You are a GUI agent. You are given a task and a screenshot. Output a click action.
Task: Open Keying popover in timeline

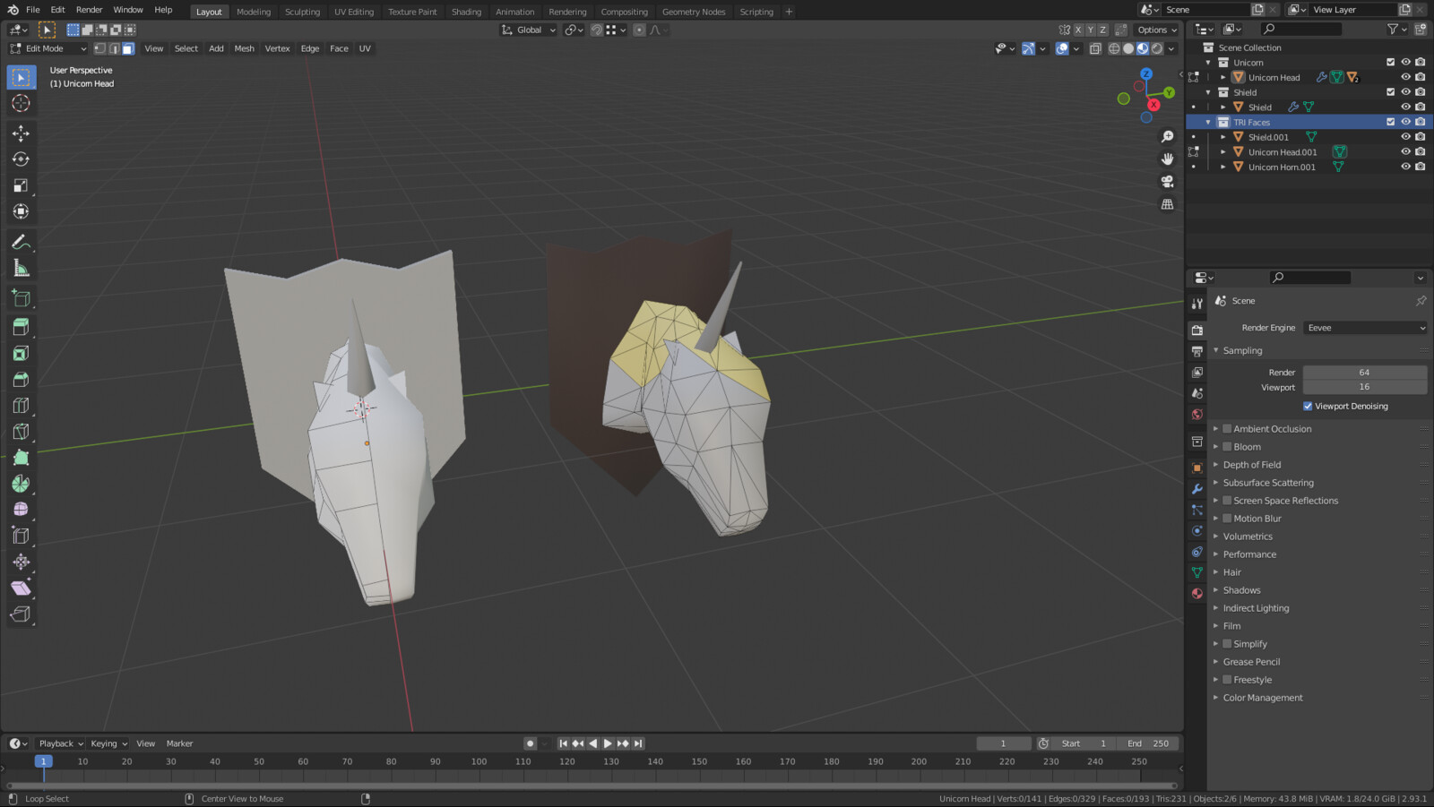(x=108, y=743)
